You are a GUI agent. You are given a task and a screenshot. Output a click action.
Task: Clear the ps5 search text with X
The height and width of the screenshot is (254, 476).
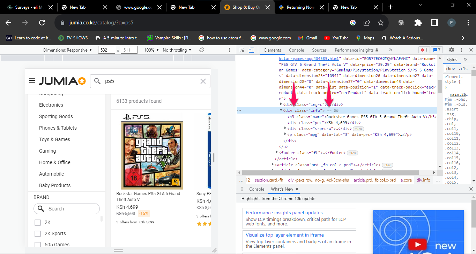[x=203, y=81]
